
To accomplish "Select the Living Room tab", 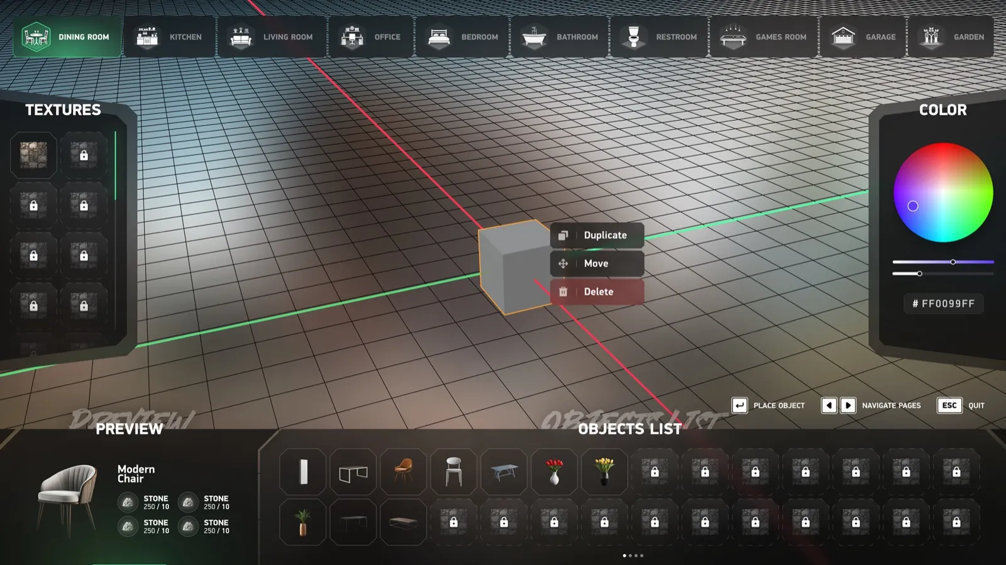I will [x=272, y=37].
